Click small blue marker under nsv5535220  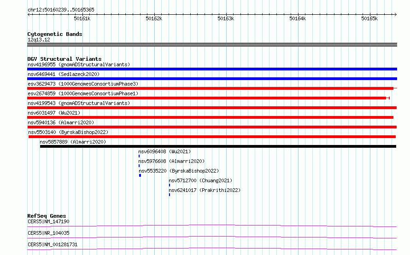tap(140, 175)
